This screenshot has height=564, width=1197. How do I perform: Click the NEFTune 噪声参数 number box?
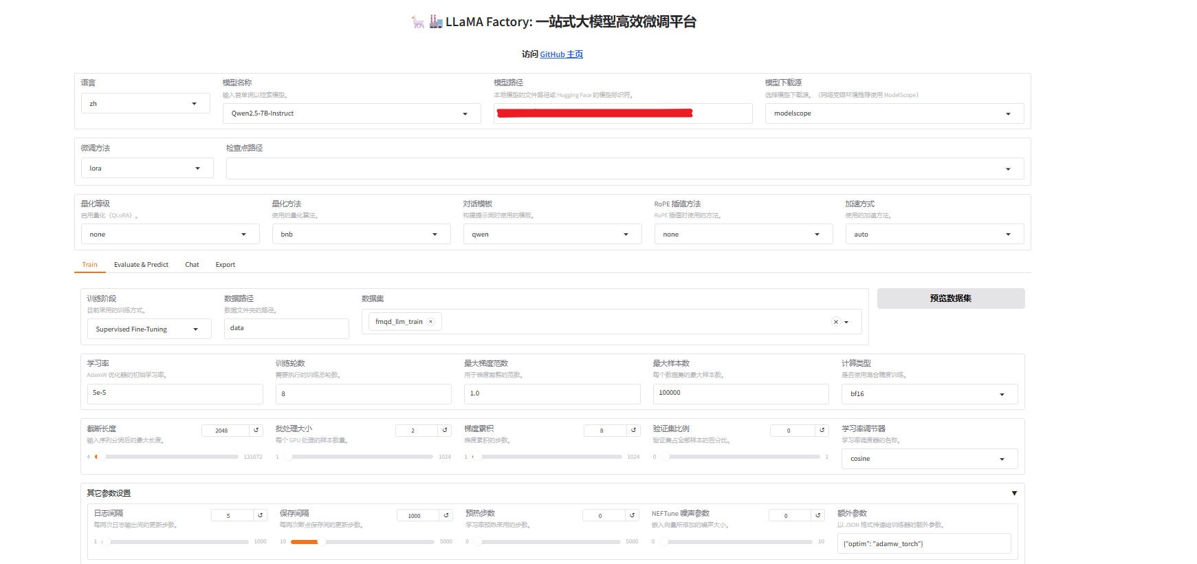point(790,515)
